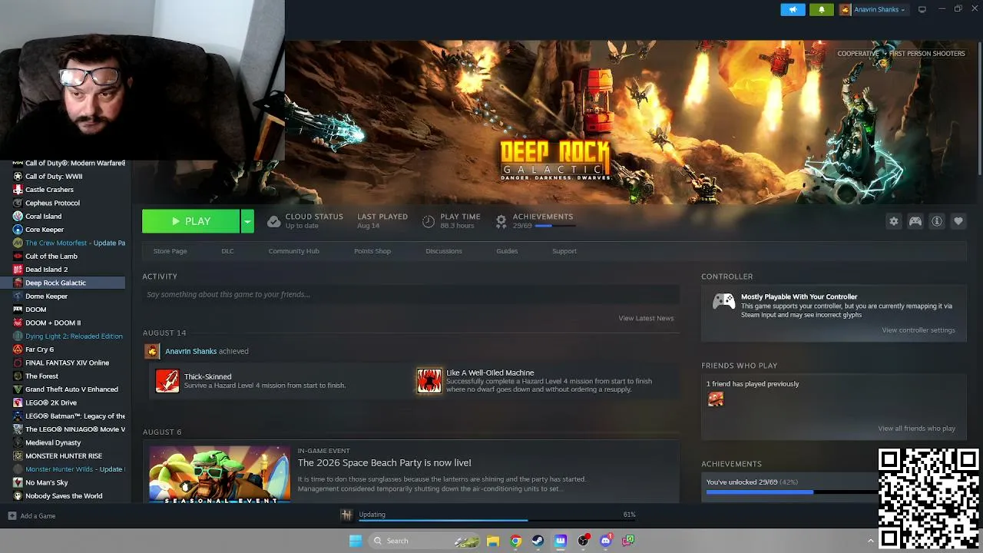This screenshot has width=983, height=553.
Task: Select No Man's Sky in library
Action: click(x=46, y=482)
